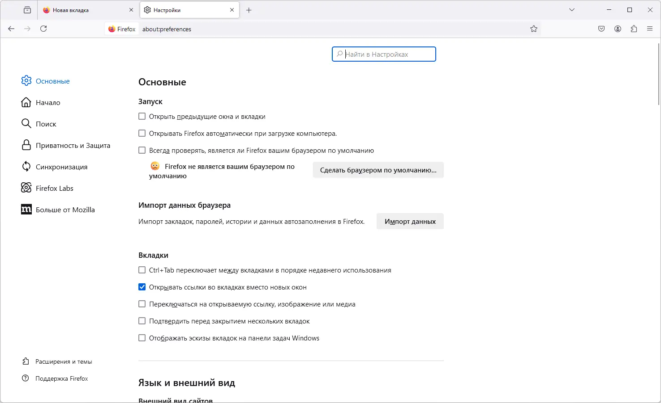This screenshot has width=661, height=403.
Task: Click 'Сделать браузером по умолчанию...' button
Action: [x=378, y=170]
